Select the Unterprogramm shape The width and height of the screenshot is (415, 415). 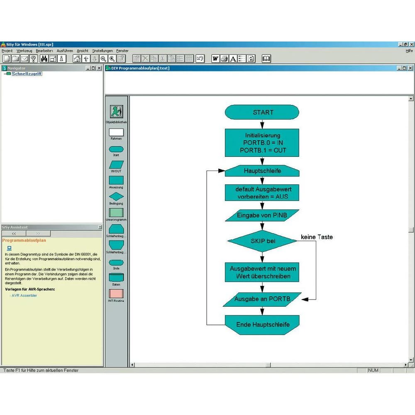click(116, 212)
